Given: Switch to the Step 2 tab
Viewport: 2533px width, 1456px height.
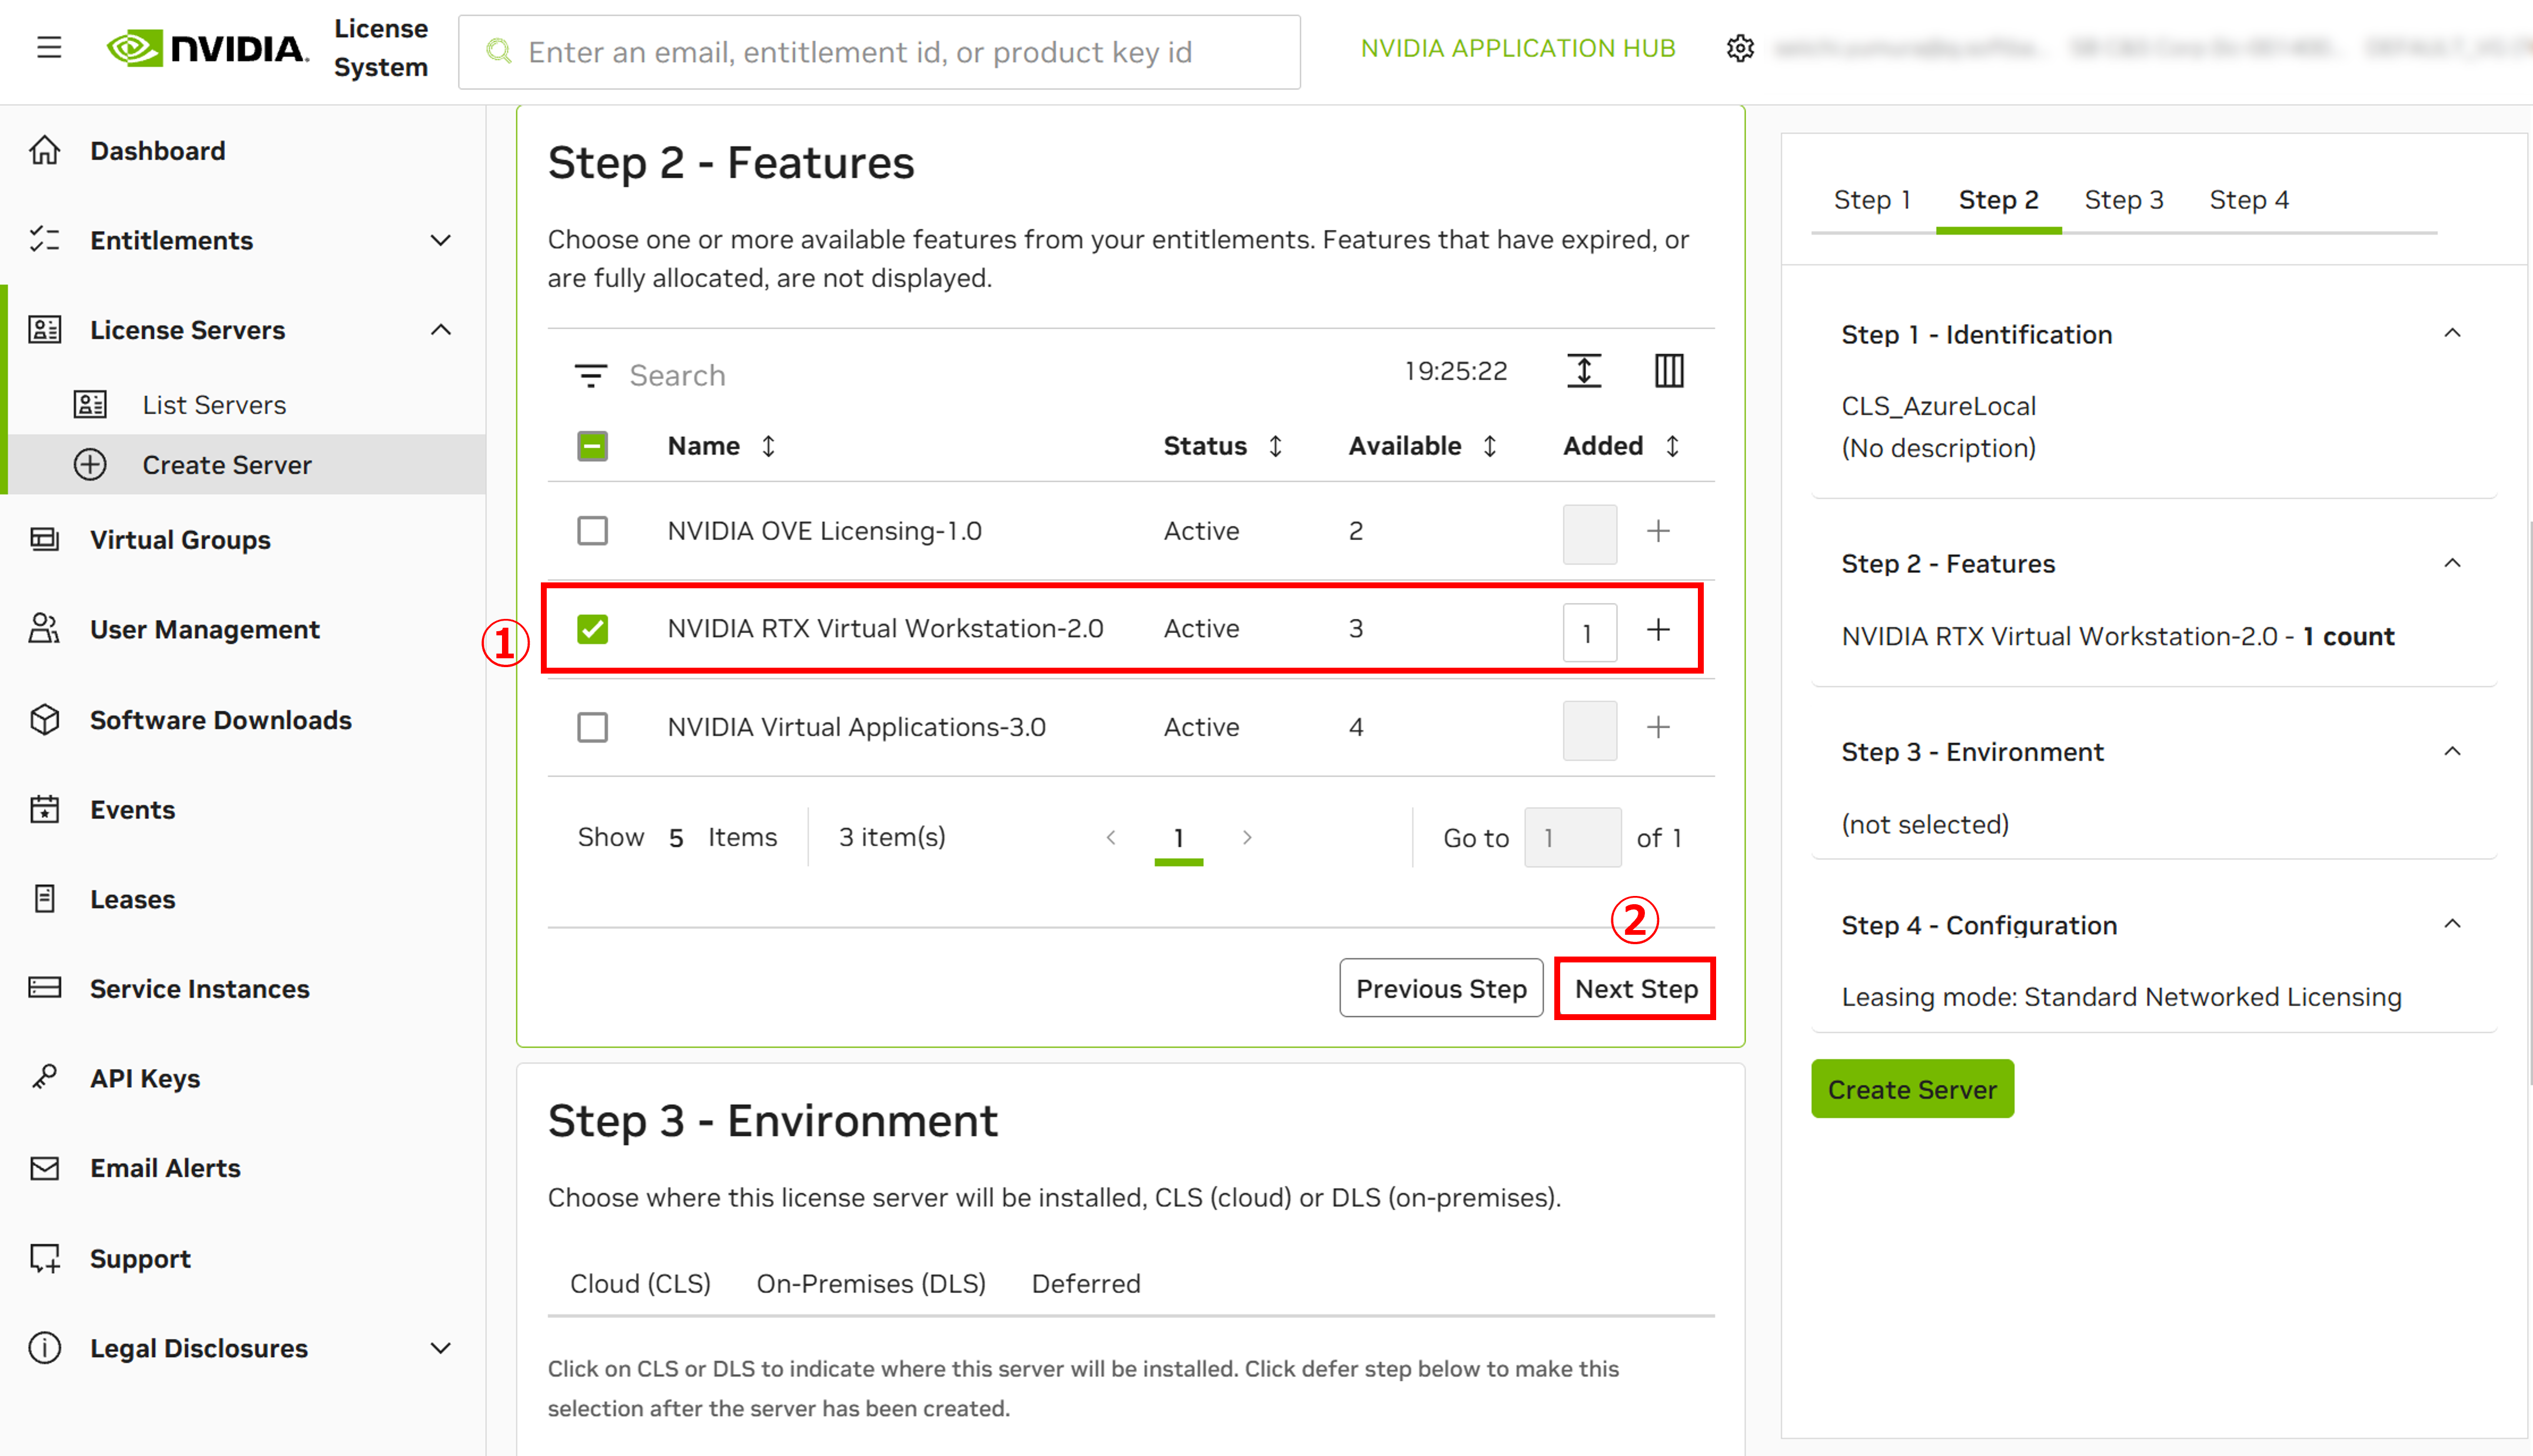Looking at the screenshot, I should click(x=1998, y=200).
